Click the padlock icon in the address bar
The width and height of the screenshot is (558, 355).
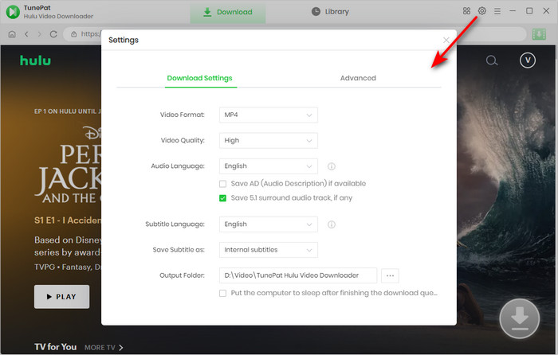[x=73, y=34]
